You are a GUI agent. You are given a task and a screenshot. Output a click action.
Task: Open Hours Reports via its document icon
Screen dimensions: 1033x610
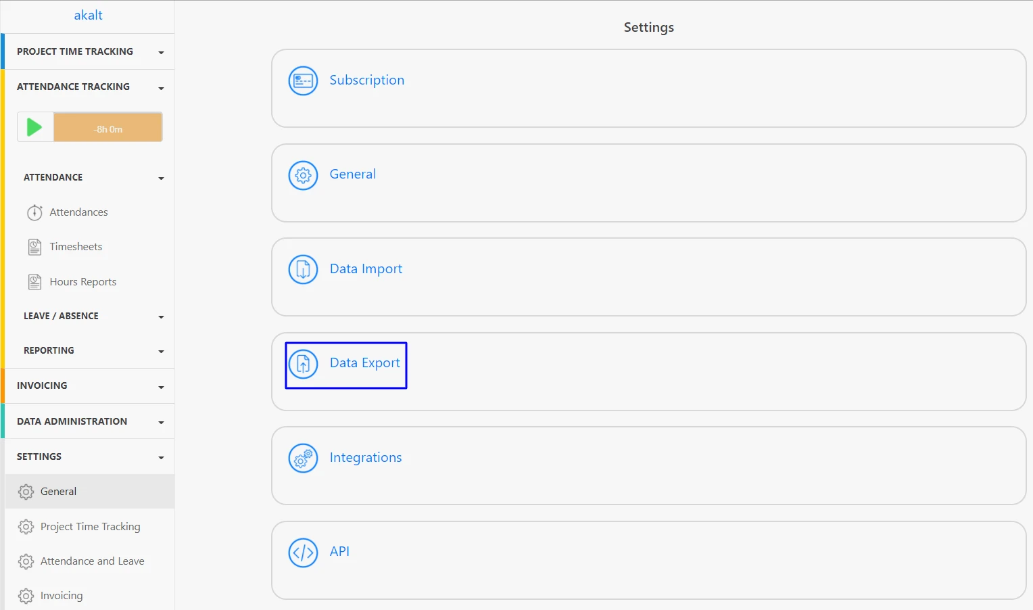(34, 281)
